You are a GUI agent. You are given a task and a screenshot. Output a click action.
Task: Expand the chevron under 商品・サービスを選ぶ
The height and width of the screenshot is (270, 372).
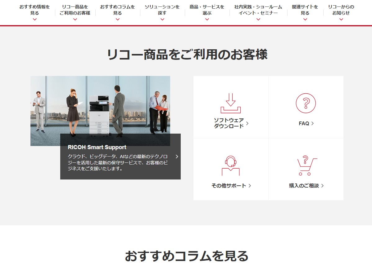tap(207, 20)
